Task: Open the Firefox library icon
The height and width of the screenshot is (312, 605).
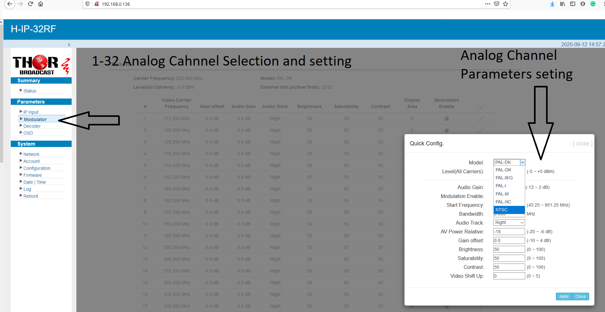Action: pos(563,4)
